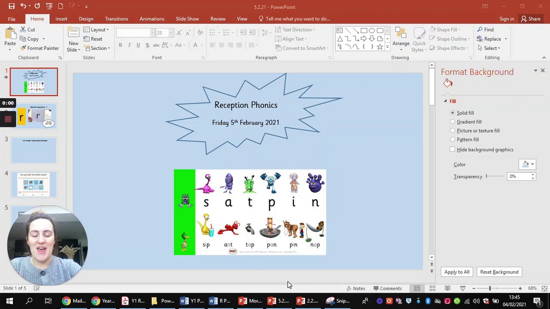Switch to the Design tab
The width and height of the screenshot is (550, 309).
86,19
